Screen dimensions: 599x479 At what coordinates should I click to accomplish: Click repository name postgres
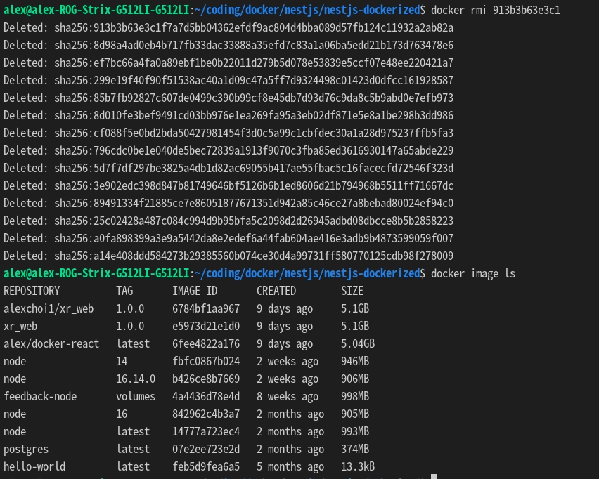[x=26, y=450]
